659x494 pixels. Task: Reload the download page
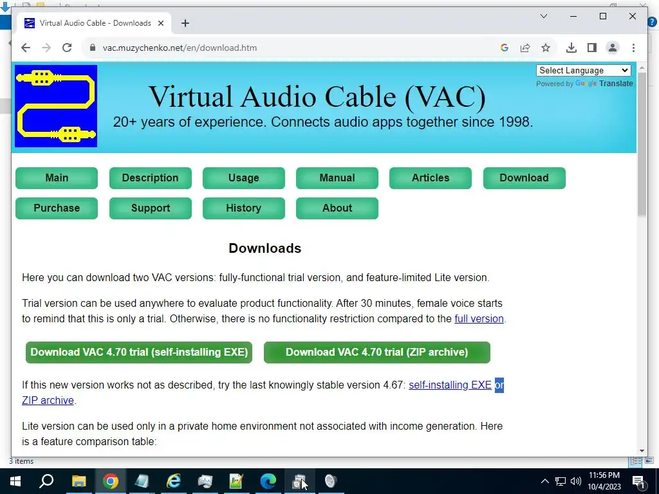67,48
